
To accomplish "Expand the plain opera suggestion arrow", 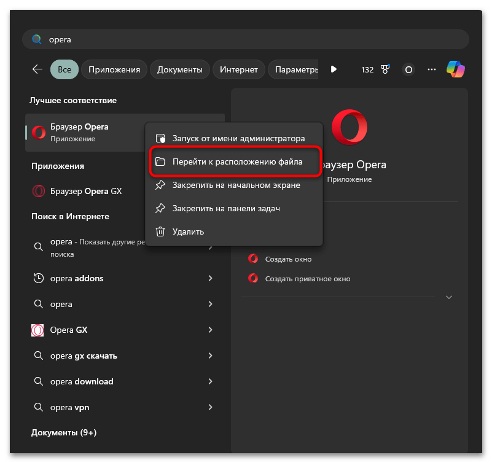I will click(210, 304).
